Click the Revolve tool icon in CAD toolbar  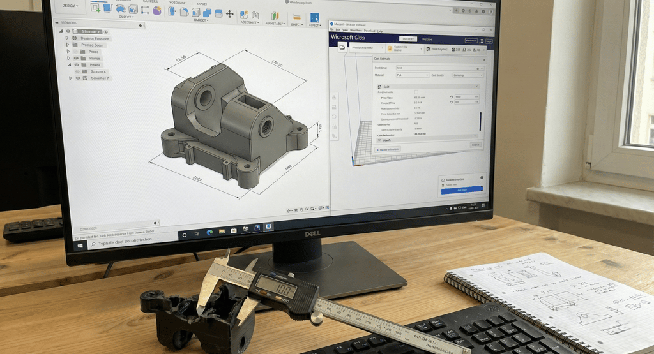tap(121, 9)
